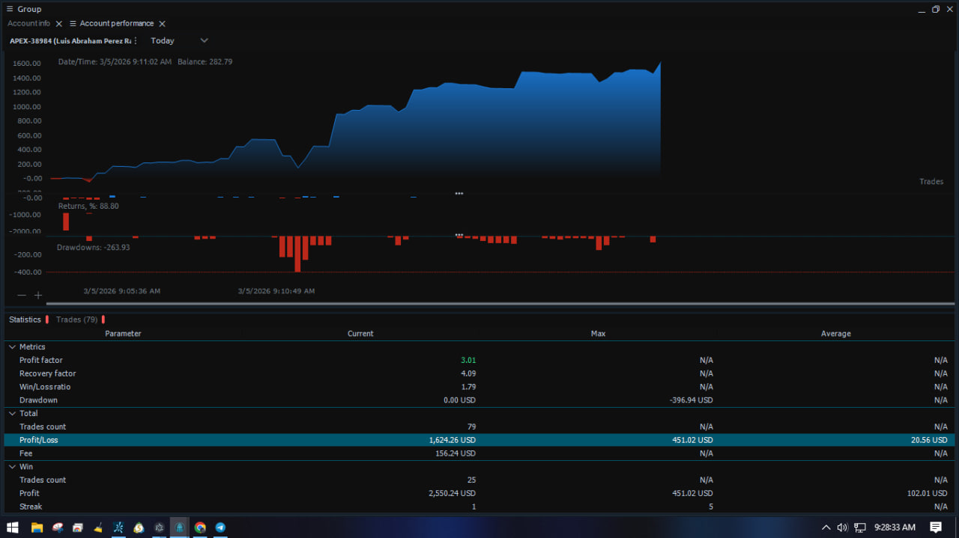959x538 pixels.
Task: Open account options three-dot menu
Action: [136, 40]
